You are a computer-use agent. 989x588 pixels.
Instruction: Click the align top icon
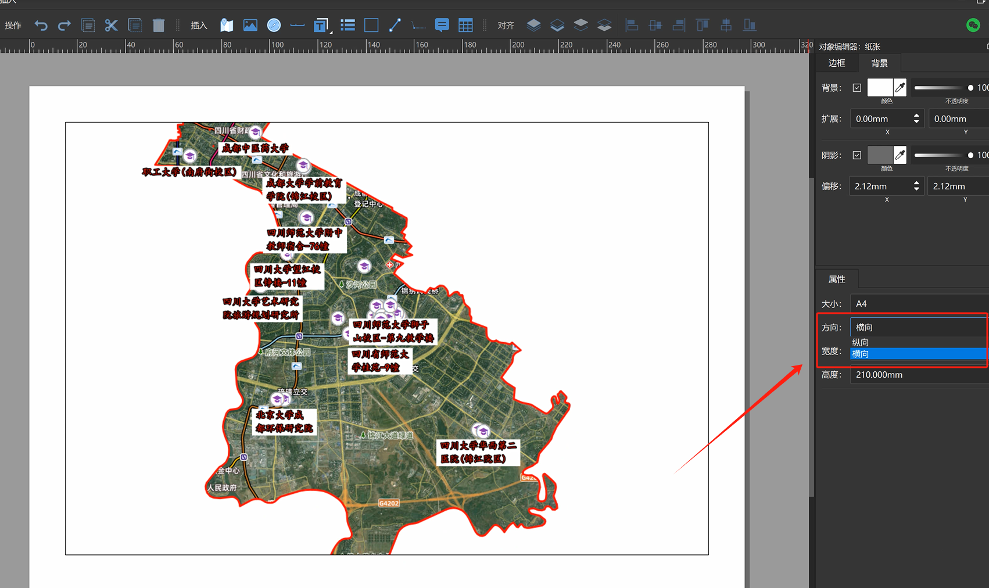tap(703, 25)
